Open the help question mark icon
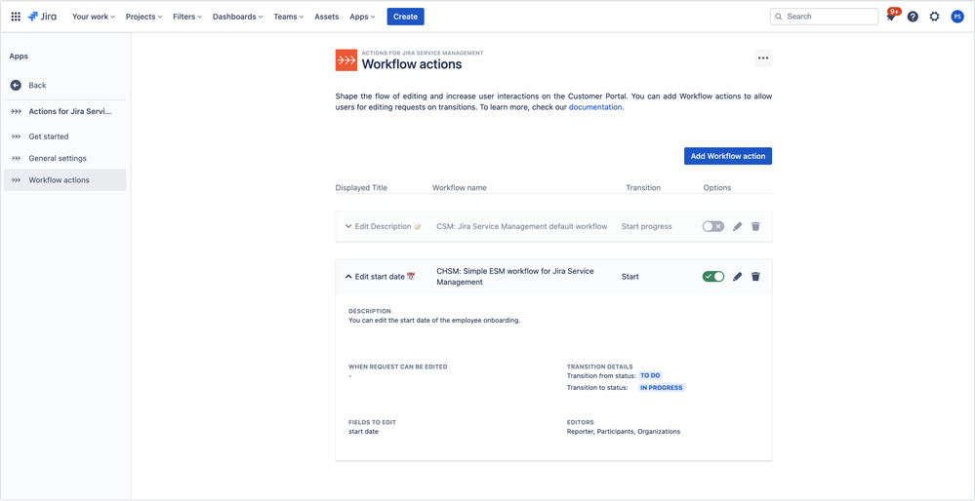The image size is (975, 501). pyautogui.click(x=913, y=17)
